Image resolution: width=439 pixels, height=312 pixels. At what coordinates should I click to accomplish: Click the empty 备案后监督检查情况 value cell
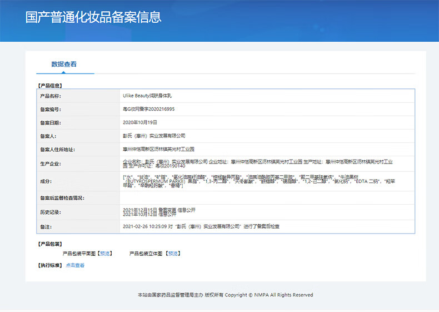[x=267, y=198]
